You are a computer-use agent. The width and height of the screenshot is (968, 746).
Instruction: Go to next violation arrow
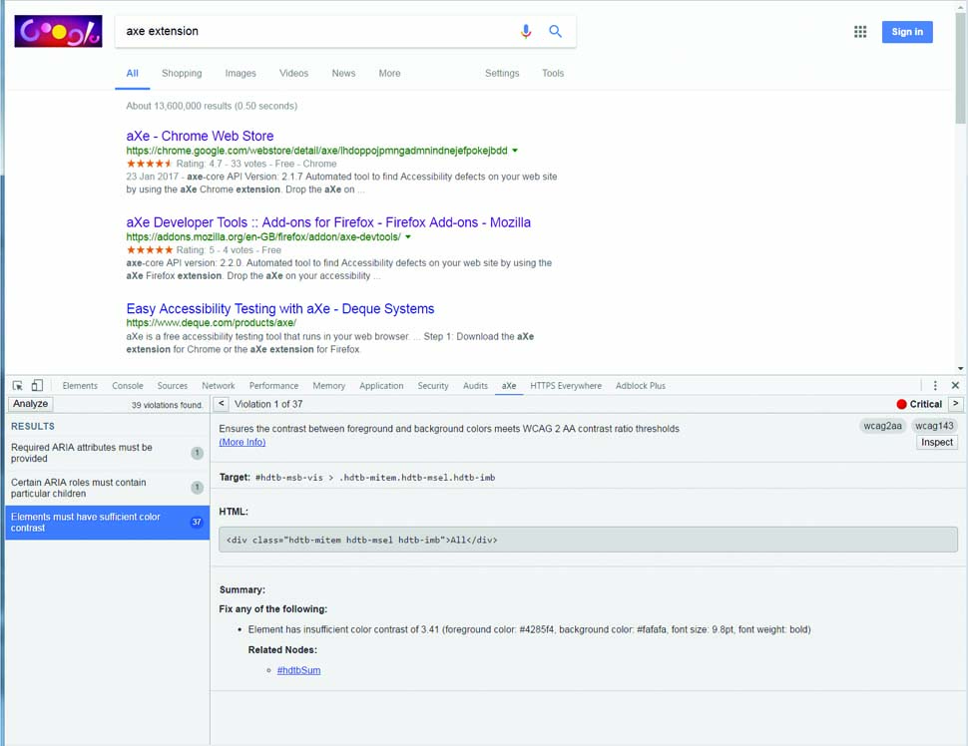(956, 404)
